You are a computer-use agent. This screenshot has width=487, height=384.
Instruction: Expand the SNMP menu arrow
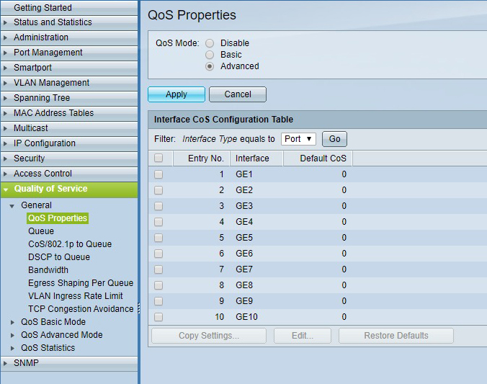click(5, 363)
